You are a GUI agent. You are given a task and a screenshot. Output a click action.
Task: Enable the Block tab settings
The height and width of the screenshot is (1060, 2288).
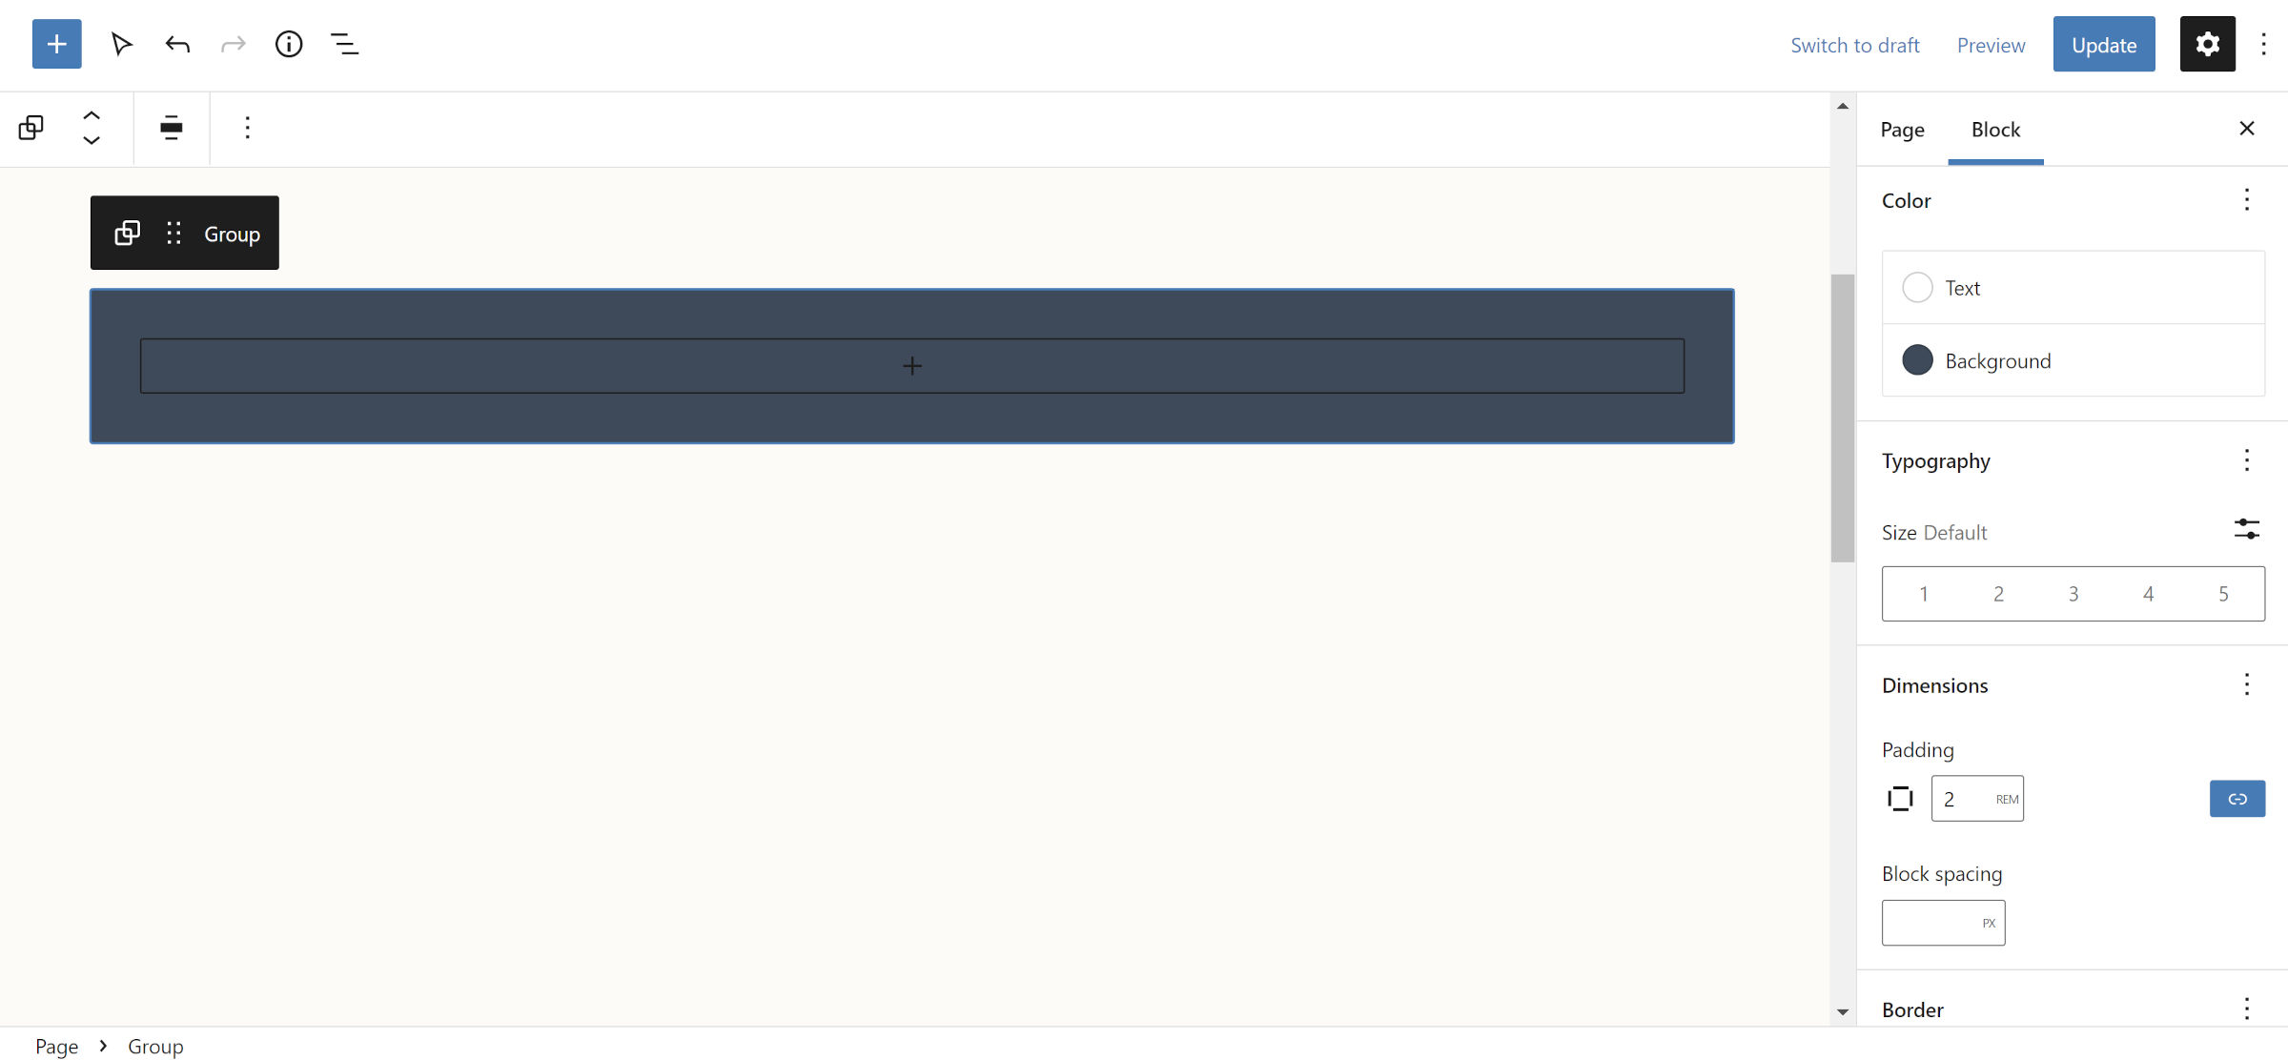(x=1994, y=130)
